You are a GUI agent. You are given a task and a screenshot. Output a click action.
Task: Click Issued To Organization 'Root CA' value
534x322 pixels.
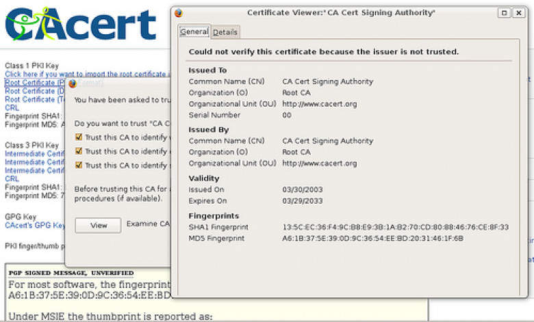296,93
